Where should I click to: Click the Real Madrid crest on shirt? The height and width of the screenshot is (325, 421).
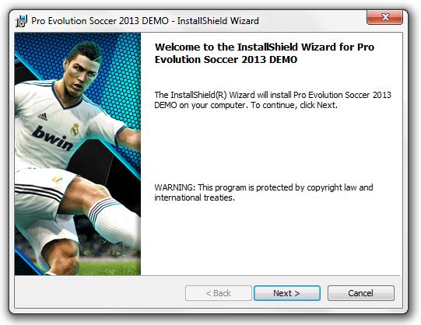click(75, 130)
